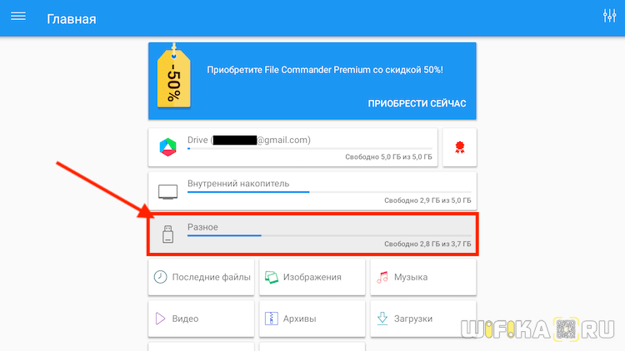Click ПРИОБРЕСТИ СЕЙЧАС purchase link
This screenshot has width=625, height=351.
point(417,103)
